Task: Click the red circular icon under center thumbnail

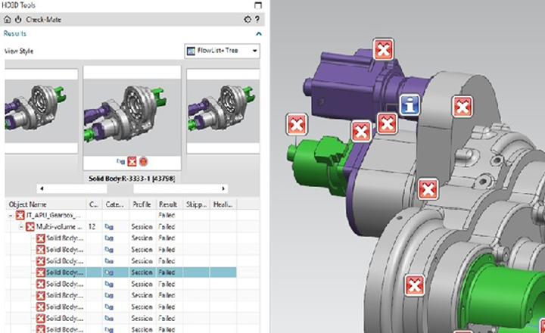Action: point(142,161)
